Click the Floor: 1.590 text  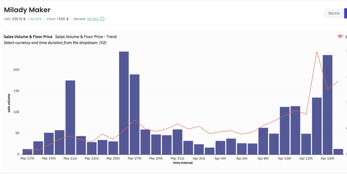coord(56,19)
